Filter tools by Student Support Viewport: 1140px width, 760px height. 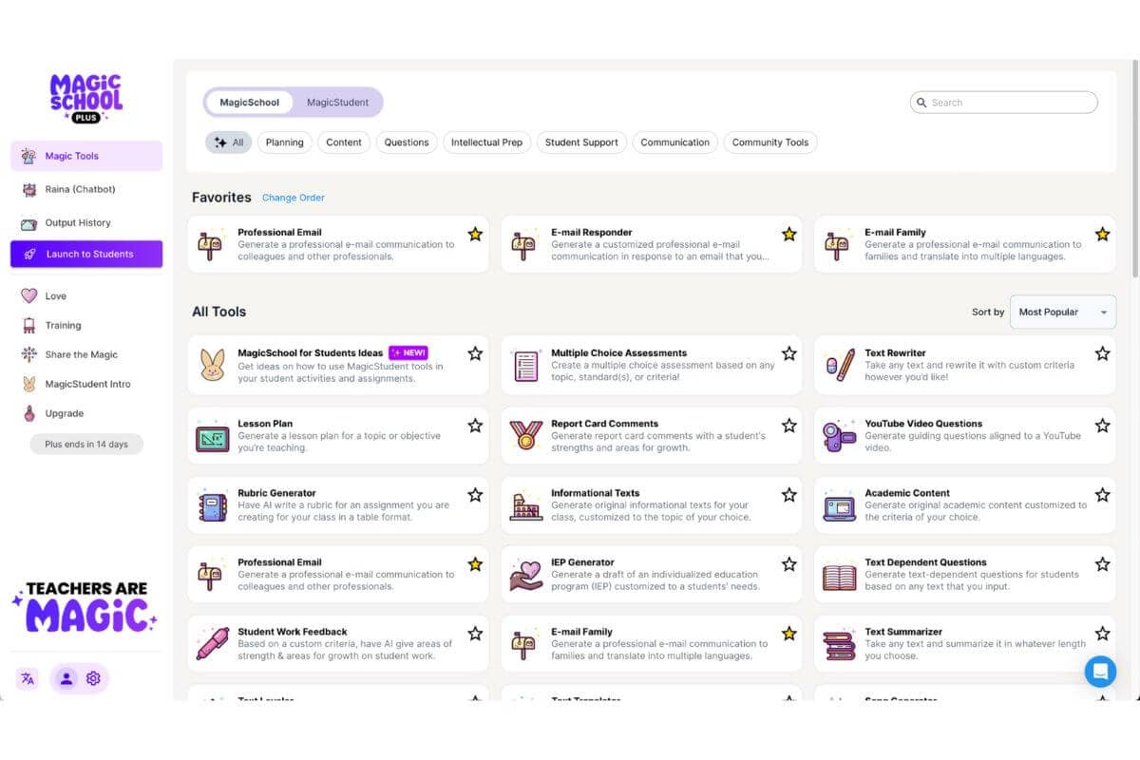coord(581,142)
